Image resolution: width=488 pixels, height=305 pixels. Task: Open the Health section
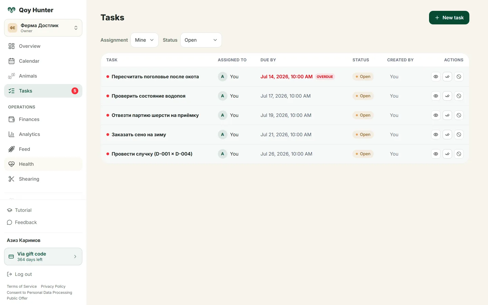(43, 164)
